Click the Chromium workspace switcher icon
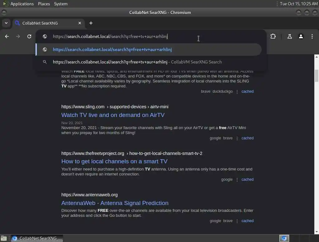Screen dimensions: 319x242 (284, 238)
